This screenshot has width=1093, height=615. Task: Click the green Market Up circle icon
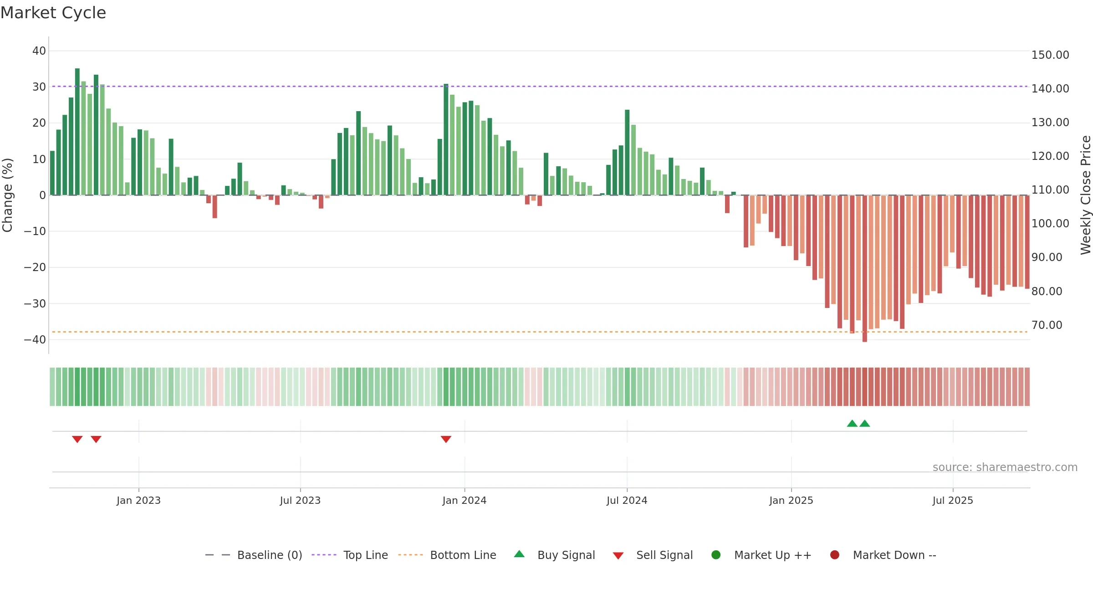[x=716, y=555]
